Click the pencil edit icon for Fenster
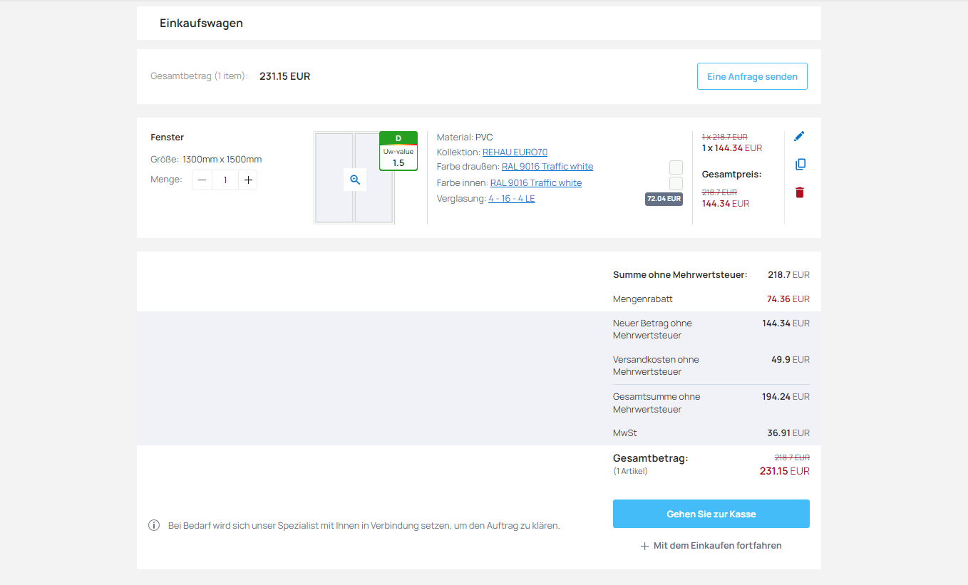This screenshot has width=968, height=585. tap(800, 136)
